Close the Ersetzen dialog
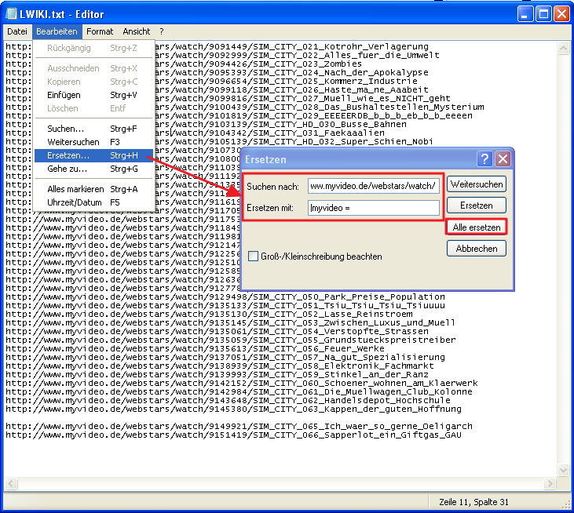Image resolution: width=574 pixels, height=513 pixels. [503, 158]
